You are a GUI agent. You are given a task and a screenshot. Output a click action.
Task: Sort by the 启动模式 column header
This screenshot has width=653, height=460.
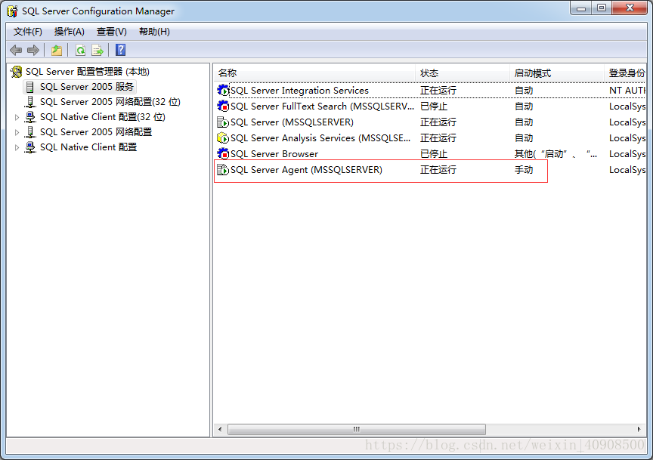point(557,73)
